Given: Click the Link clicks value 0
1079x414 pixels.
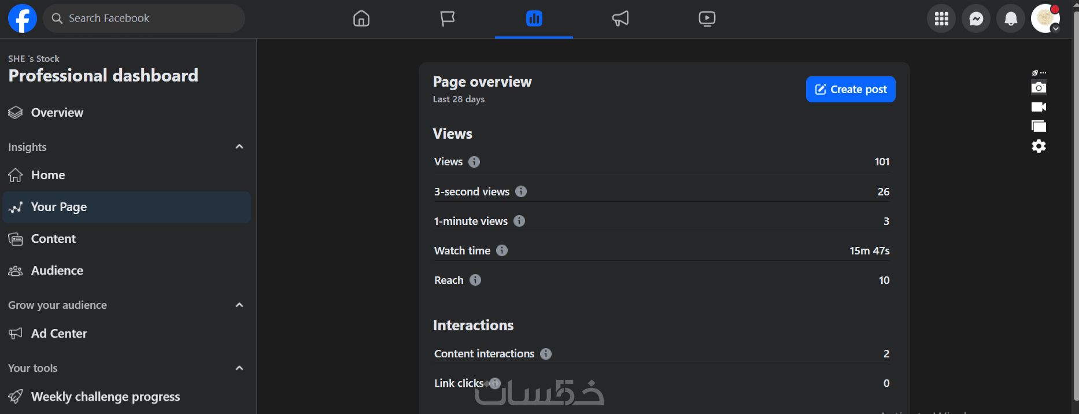Looking at the screenshot, I should pos(886,383).
